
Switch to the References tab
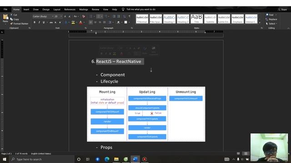70,9
